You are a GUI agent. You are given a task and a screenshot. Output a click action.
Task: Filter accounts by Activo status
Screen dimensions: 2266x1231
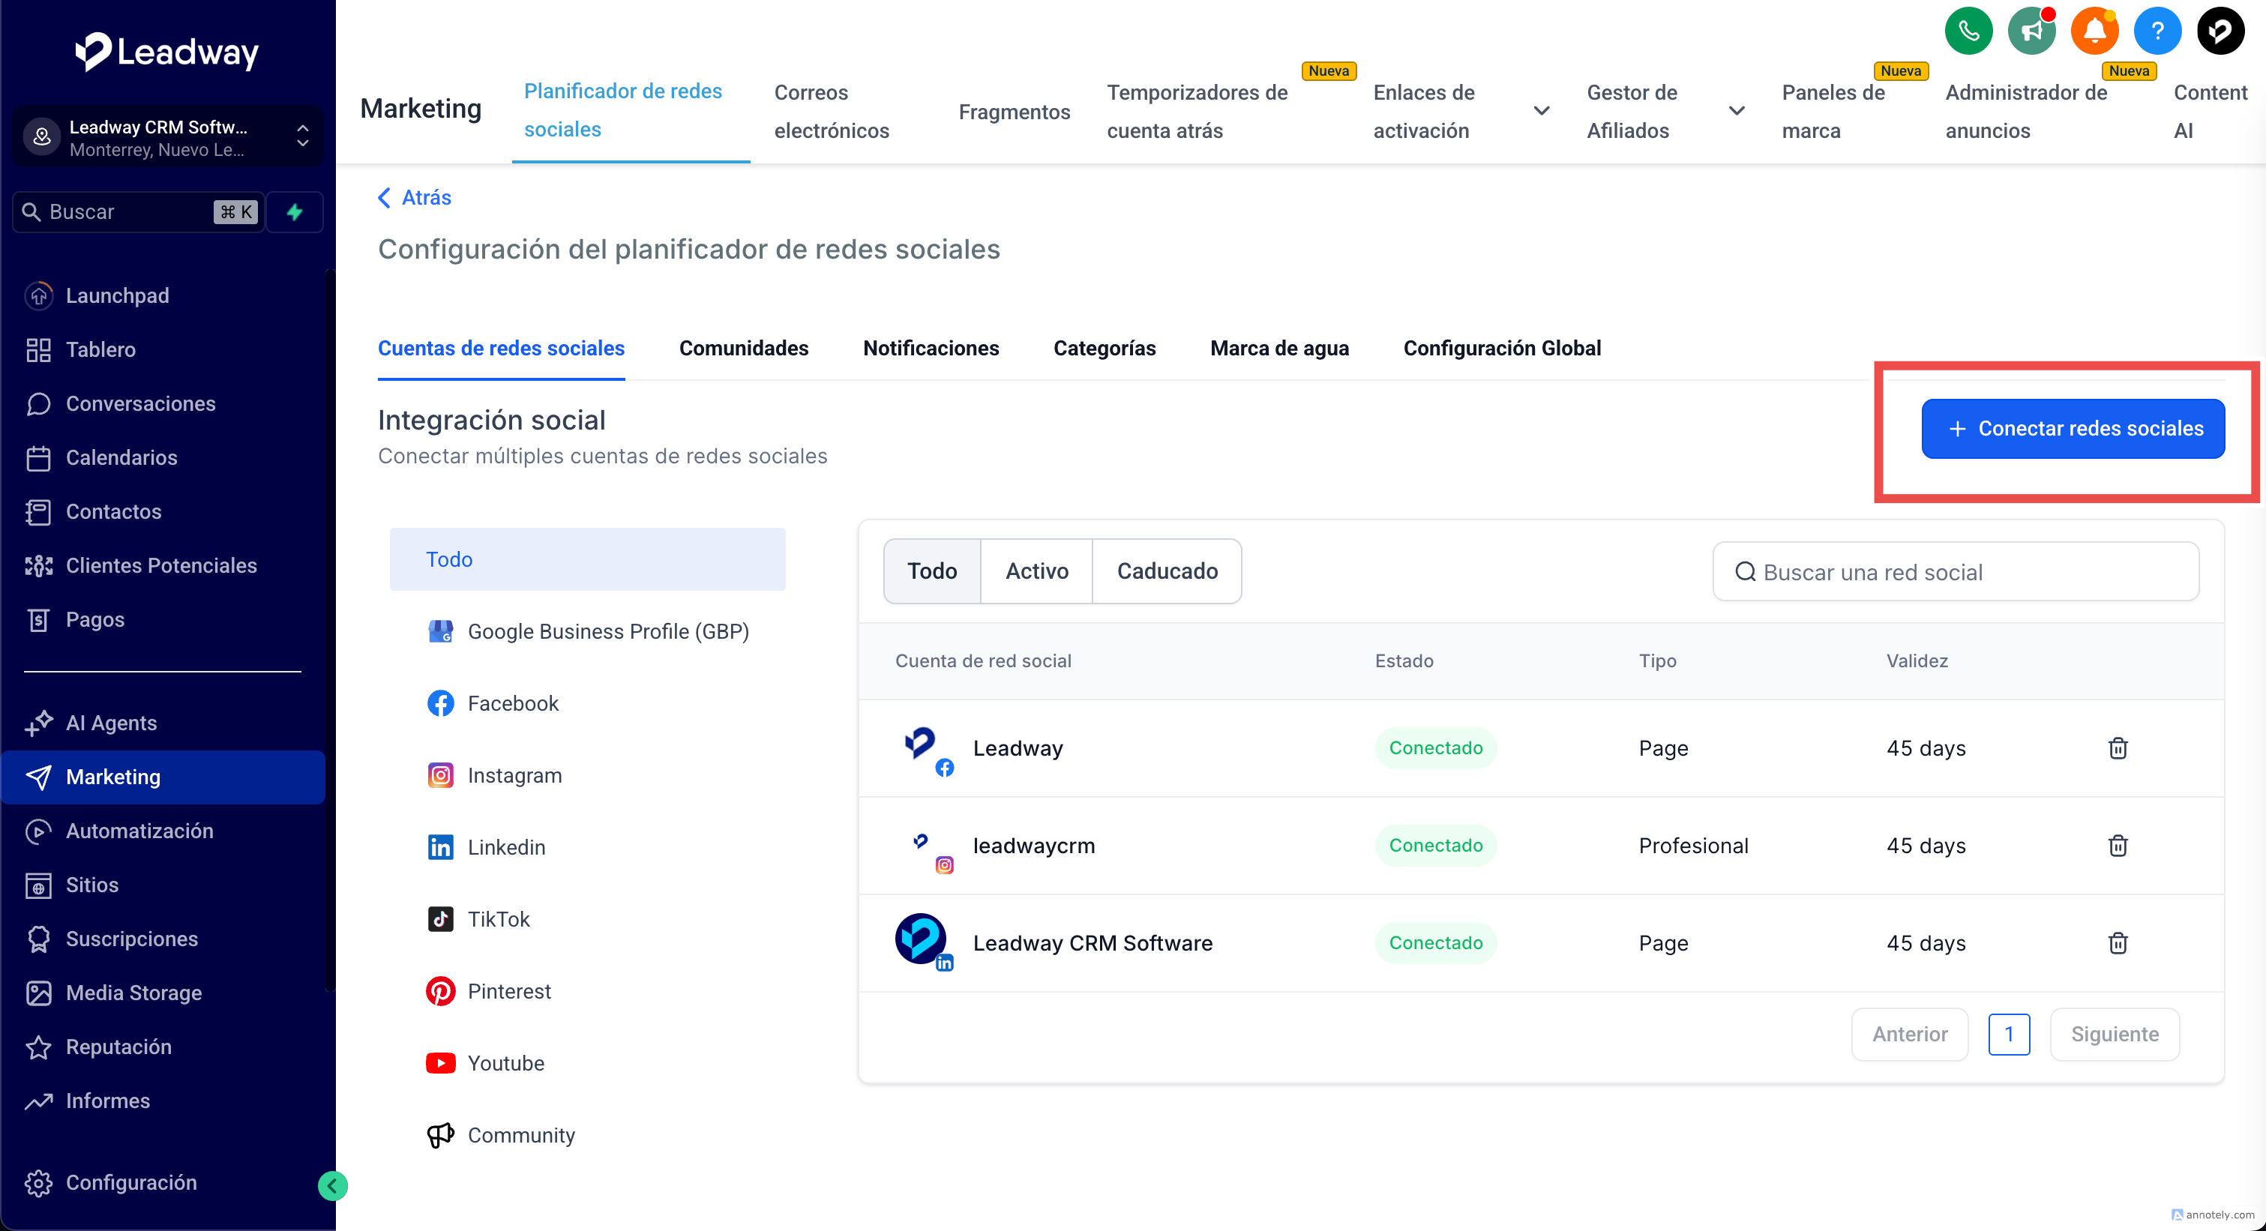(1036, 571)
